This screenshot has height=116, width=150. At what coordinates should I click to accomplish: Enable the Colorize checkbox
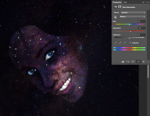coord(130,43)
